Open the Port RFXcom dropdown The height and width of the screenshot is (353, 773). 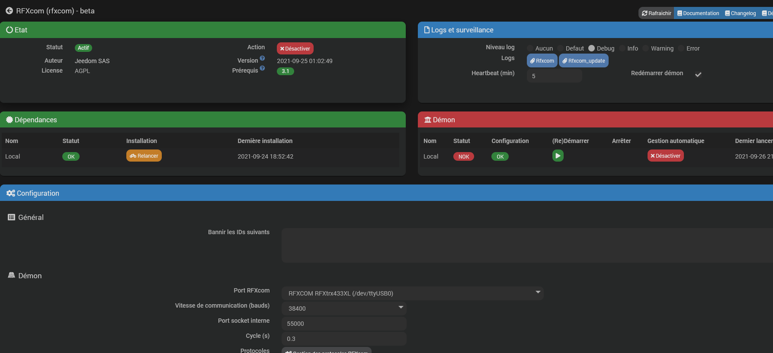point(413,293)
